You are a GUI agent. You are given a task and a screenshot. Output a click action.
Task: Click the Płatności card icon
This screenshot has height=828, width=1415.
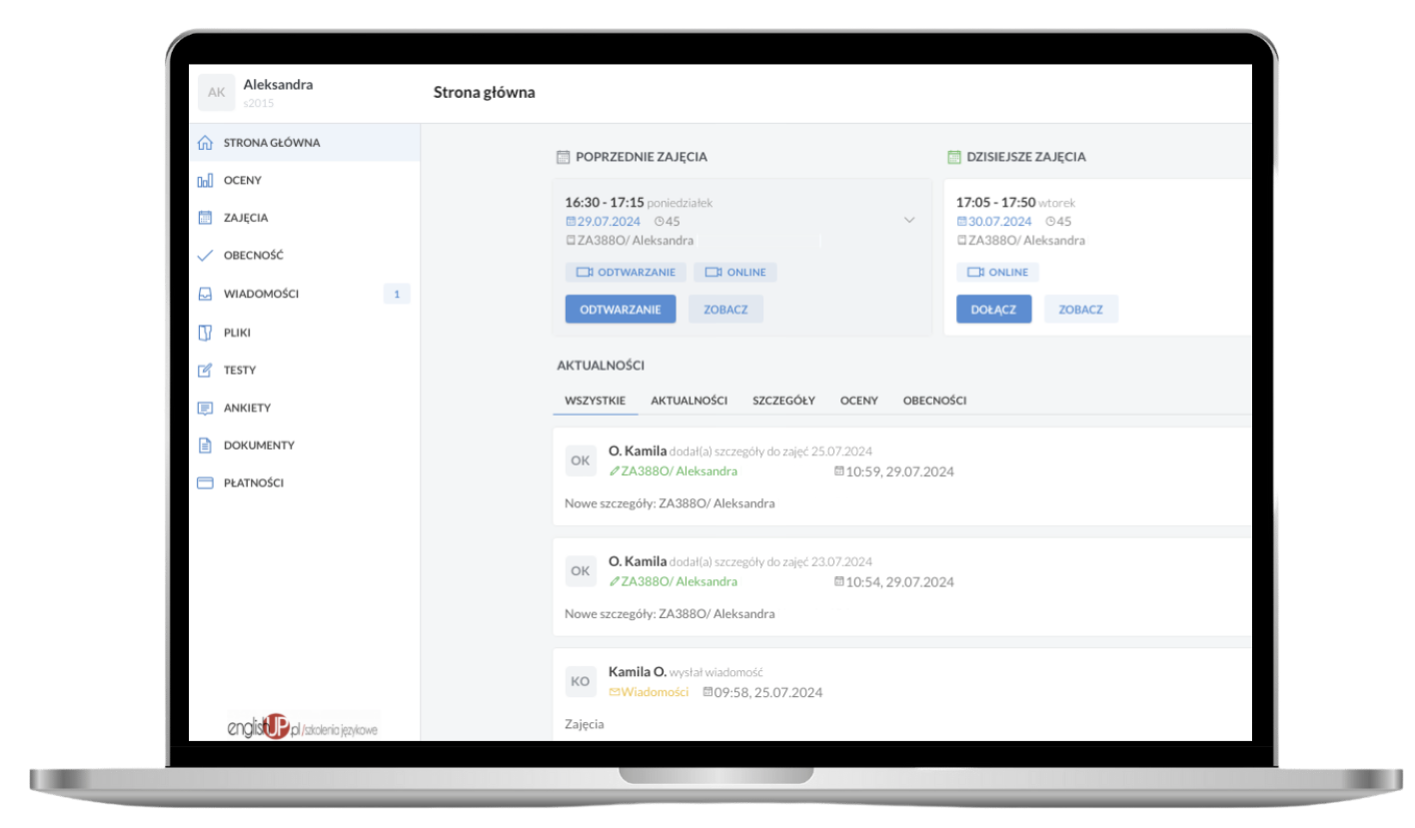[x=205, y=482]
